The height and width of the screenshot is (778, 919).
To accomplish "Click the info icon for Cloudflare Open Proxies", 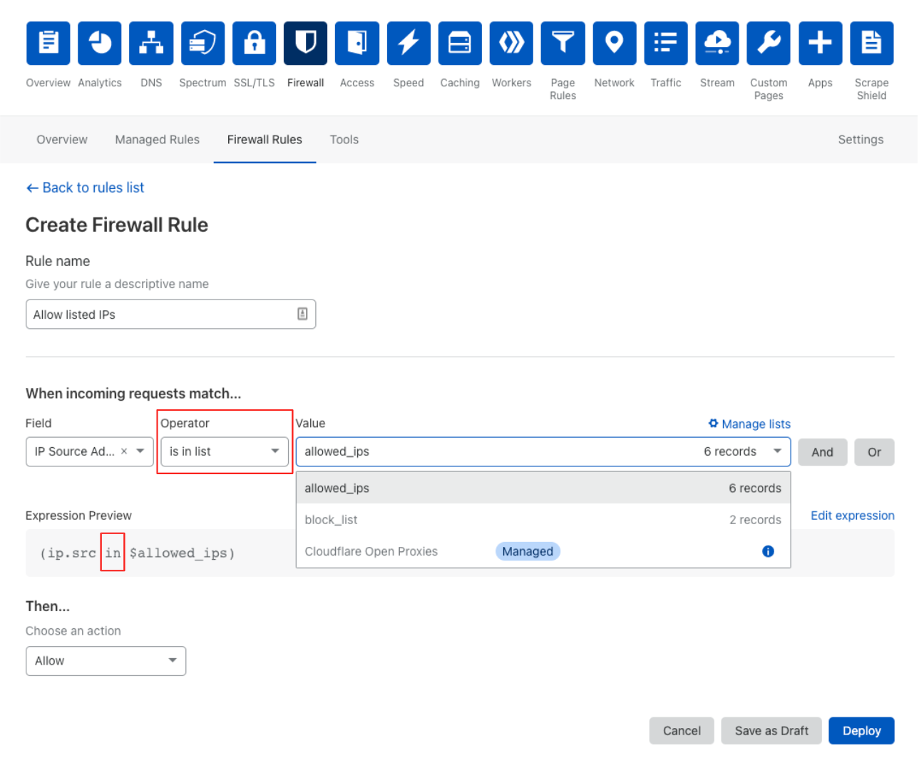I will [768, 551].
